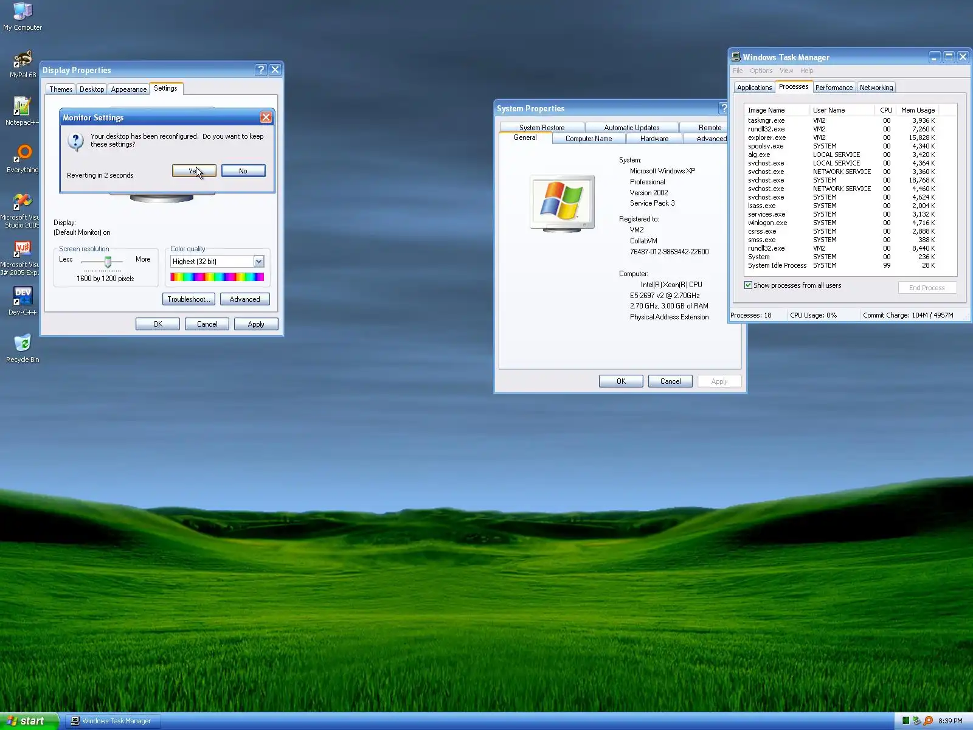
Task: Click the Troubleshoot... button
Action: (x=189, y=299)
